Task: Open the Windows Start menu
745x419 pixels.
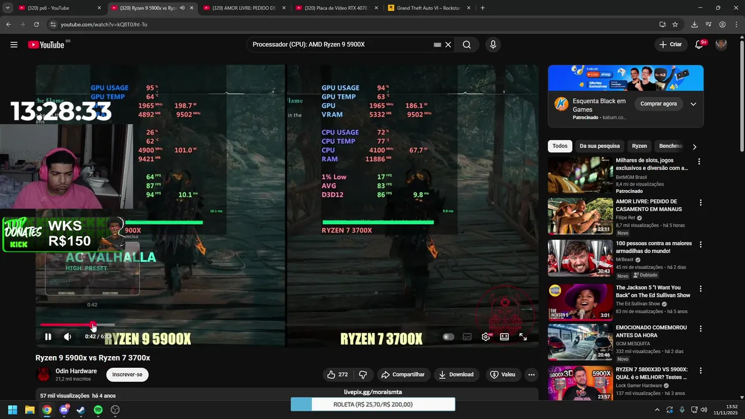Action: tap(12, 410)
